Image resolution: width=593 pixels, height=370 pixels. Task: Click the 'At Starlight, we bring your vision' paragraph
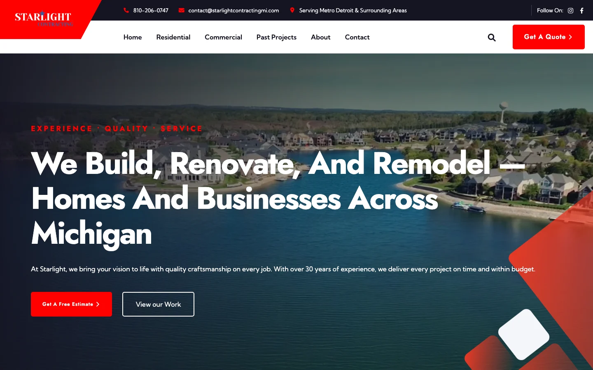pyautogui.click(x=283, y=269)
